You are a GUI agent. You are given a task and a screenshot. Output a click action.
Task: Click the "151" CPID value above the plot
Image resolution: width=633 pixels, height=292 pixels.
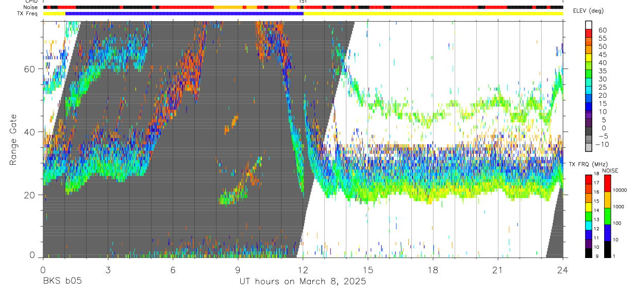[303, 2]
